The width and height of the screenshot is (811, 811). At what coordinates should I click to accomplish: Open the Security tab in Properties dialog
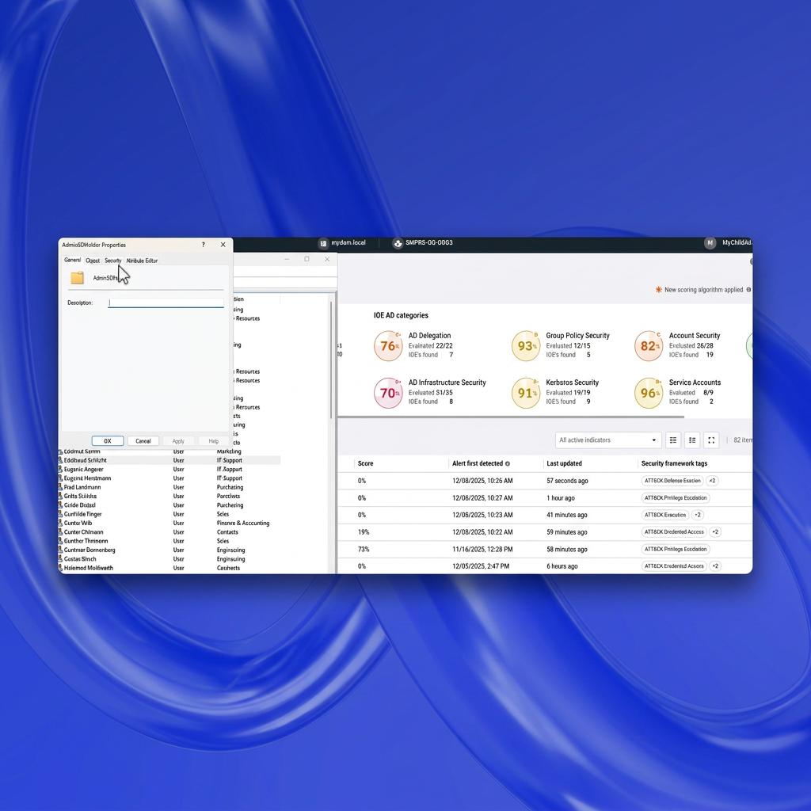113,261
